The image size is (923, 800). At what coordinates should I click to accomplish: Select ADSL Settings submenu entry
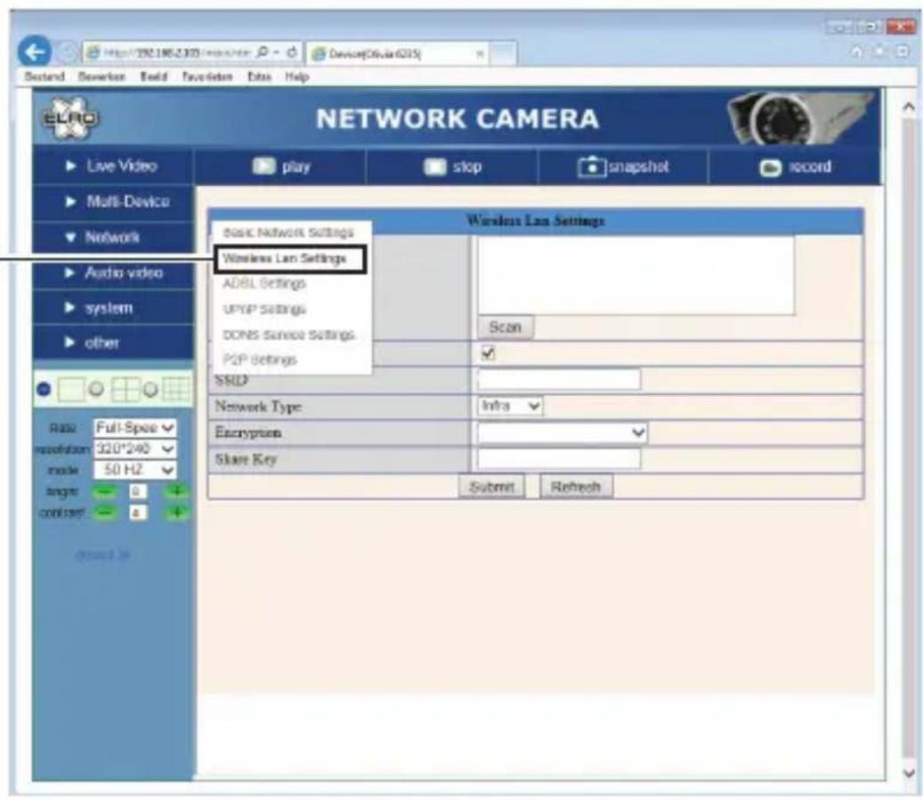(264, 283)
